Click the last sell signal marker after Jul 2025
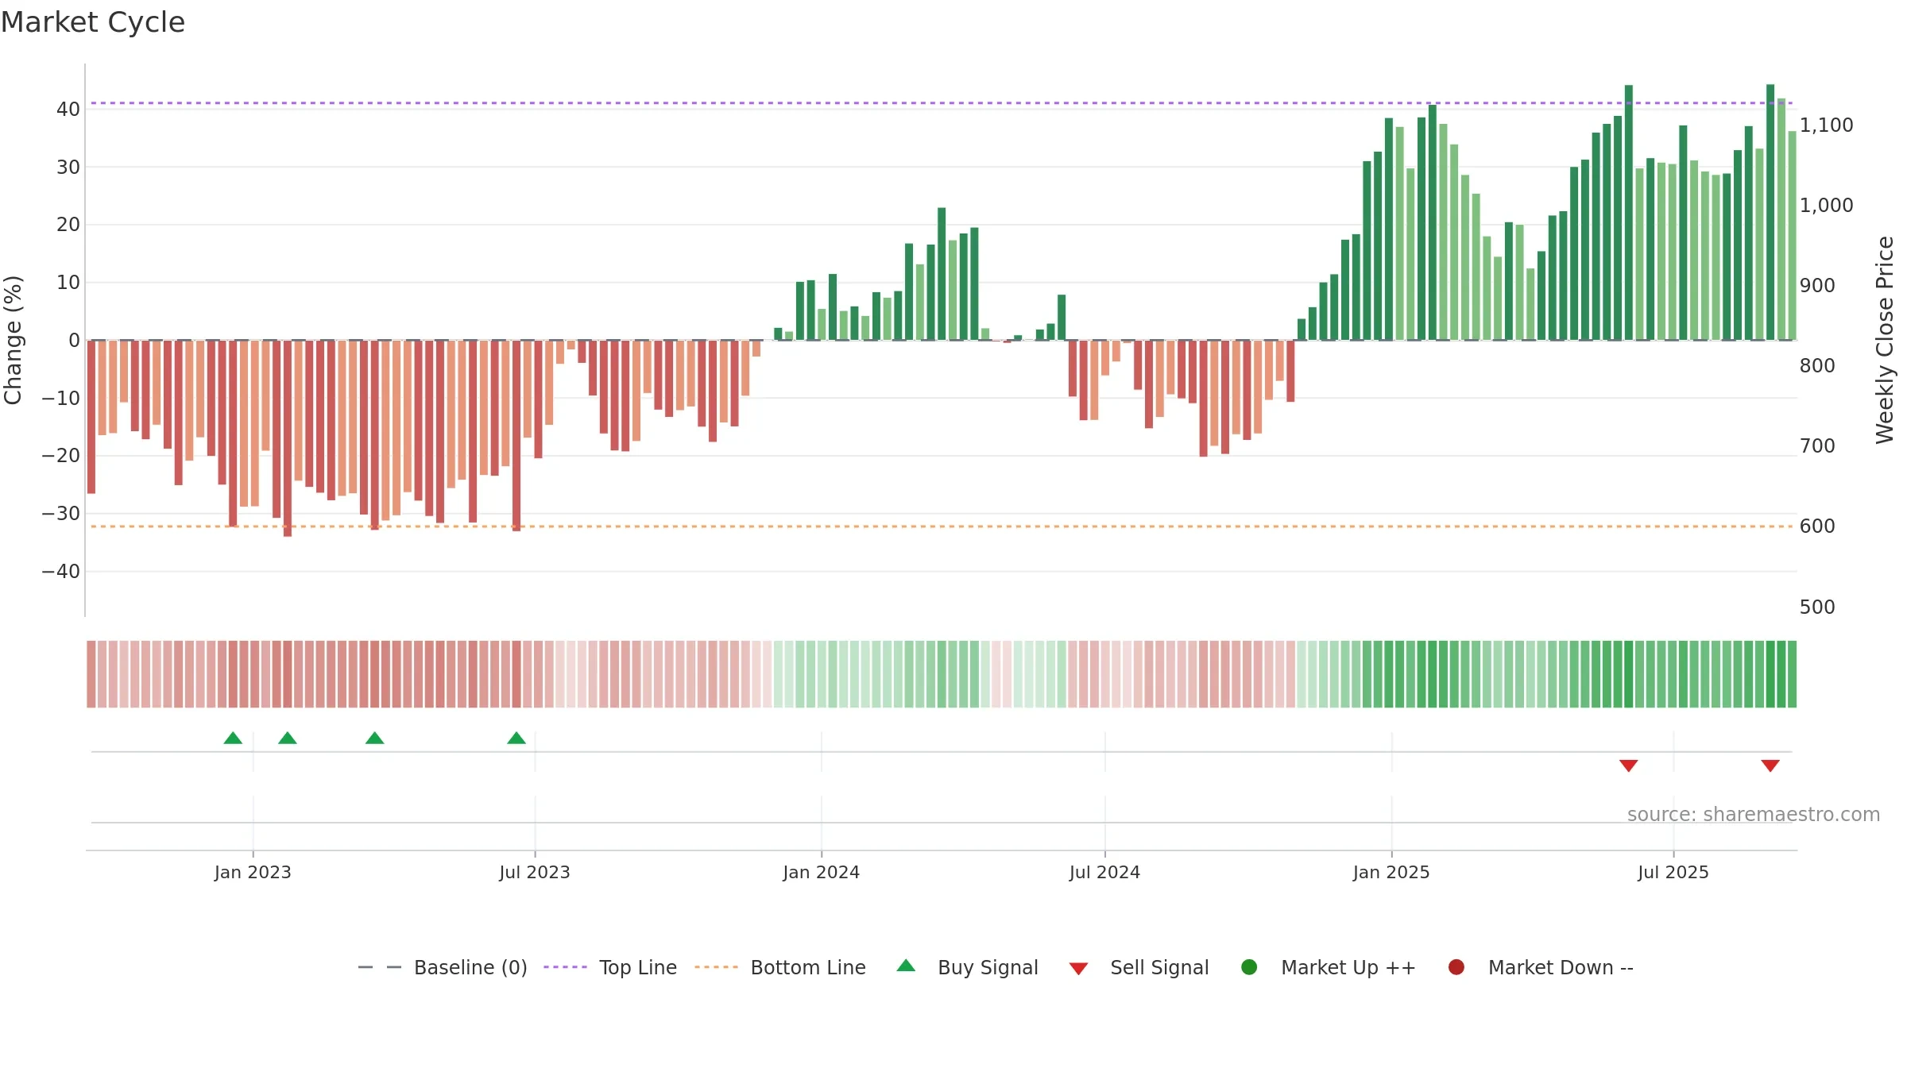Image resolution: width=1907 pixels, height=1072 pixels. tap(1770, 765)
